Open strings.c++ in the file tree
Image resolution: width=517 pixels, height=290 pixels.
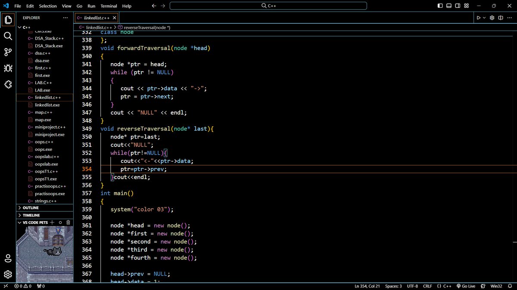(45, 201)
